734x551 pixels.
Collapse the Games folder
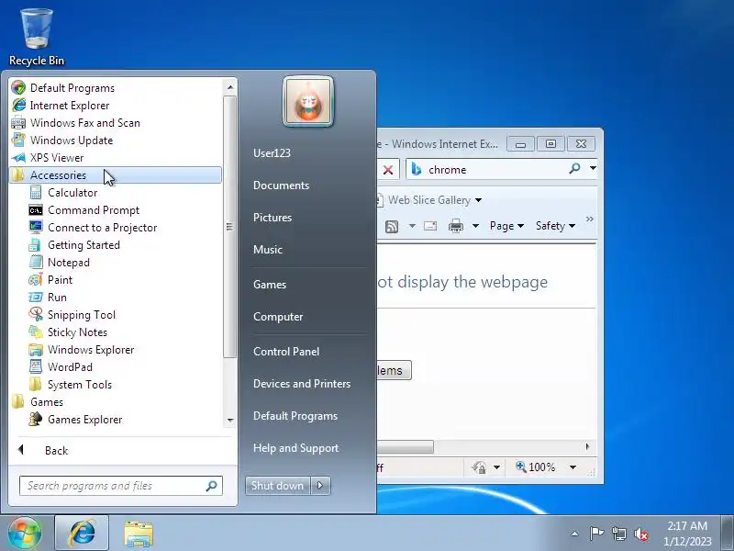tap(38, 402)
